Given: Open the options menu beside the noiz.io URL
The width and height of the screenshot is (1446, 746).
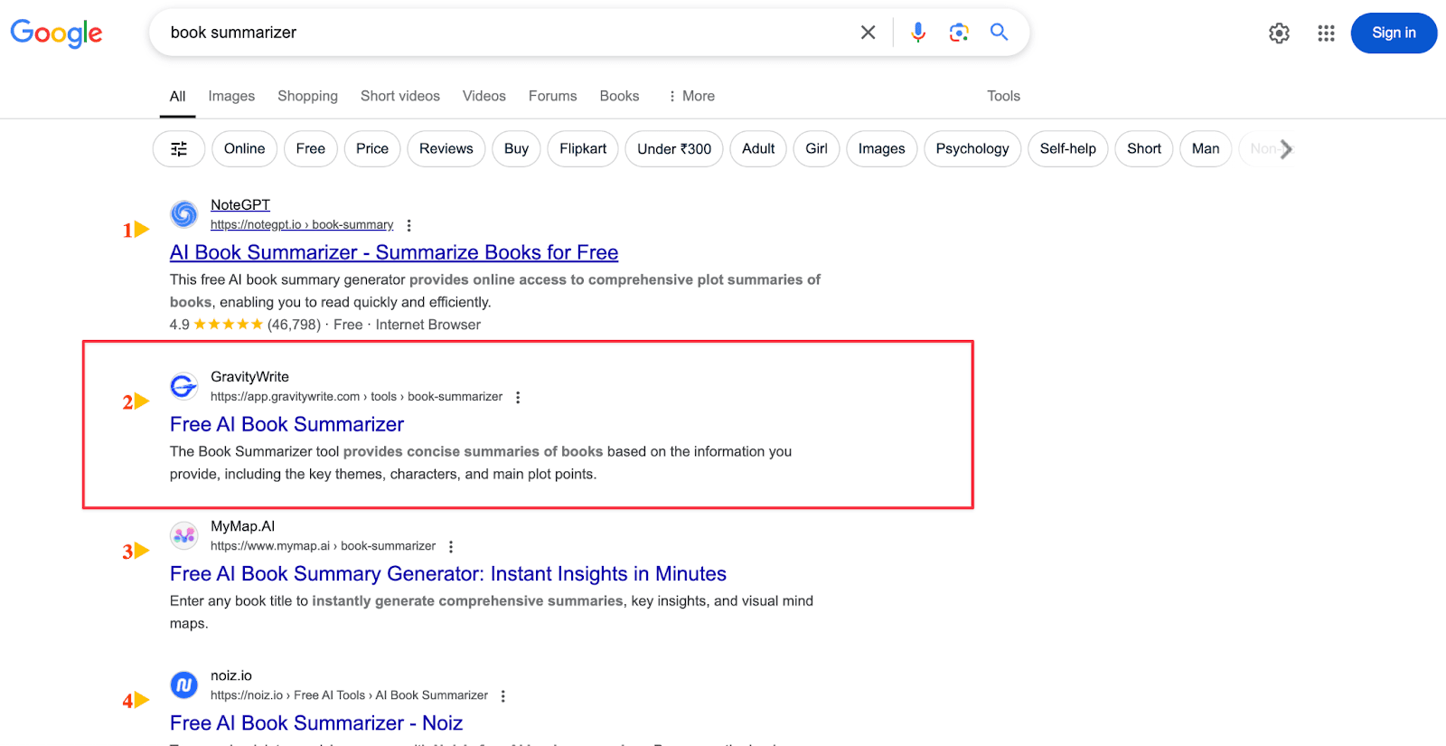Looking at the screenshot, I should [x=503, y=695].
